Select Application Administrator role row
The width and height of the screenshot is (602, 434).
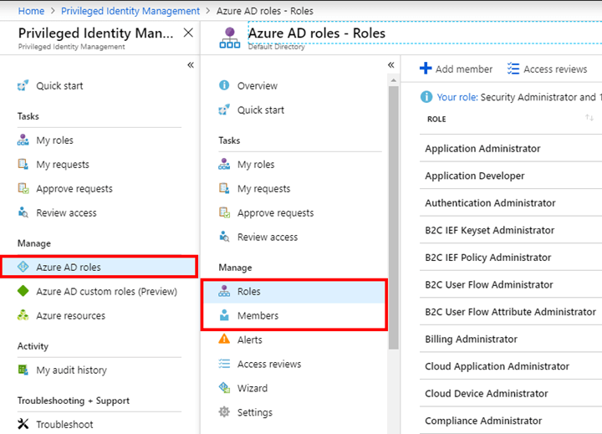pos(511,148)
